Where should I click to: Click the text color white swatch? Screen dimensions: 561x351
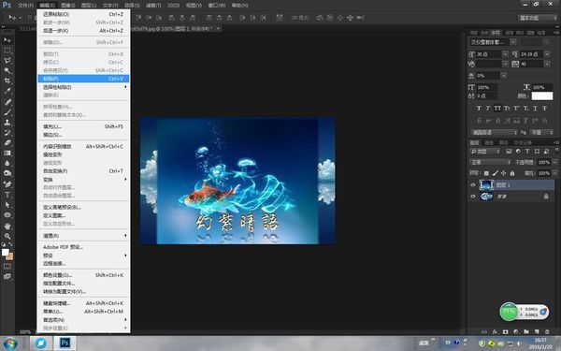click(x=542, y=95)
